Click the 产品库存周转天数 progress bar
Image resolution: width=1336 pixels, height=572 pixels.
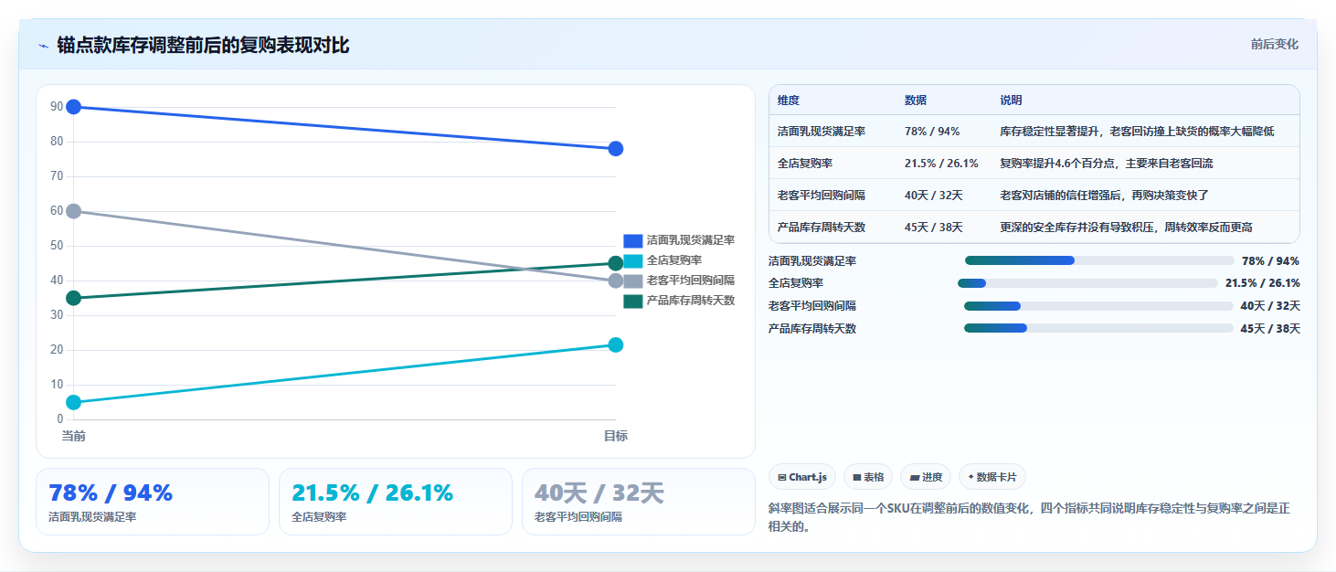(1098, 328)
